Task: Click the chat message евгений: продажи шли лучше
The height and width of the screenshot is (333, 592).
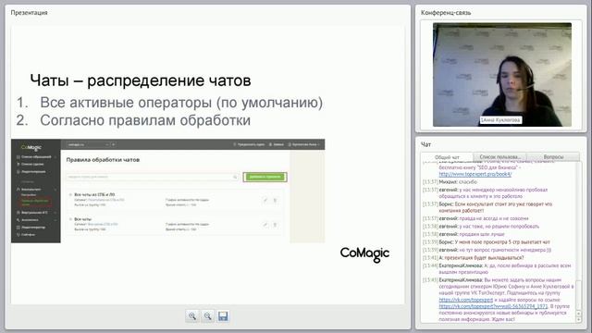Action: 472,234
